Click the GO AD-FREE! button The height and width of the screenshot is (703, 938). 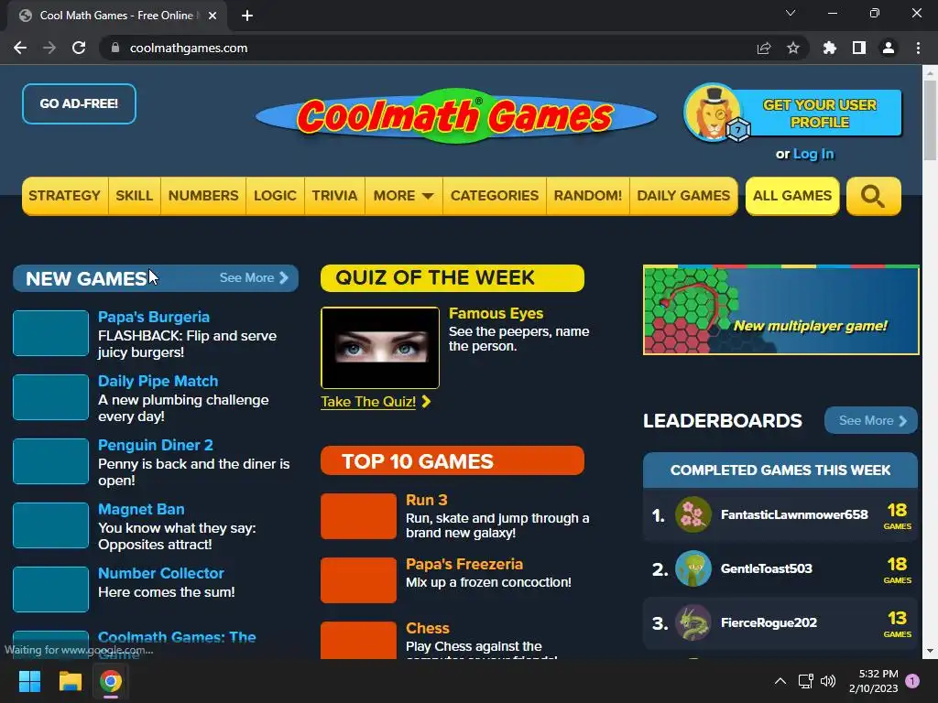[79, 104]
